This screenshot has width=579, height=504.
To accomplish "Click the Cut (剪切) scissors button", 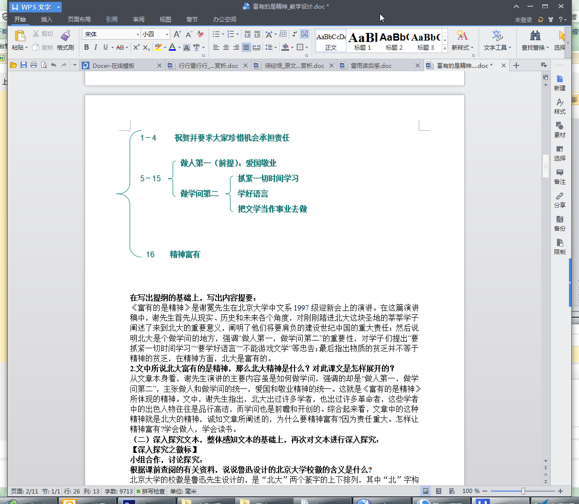I will [43, 34].
